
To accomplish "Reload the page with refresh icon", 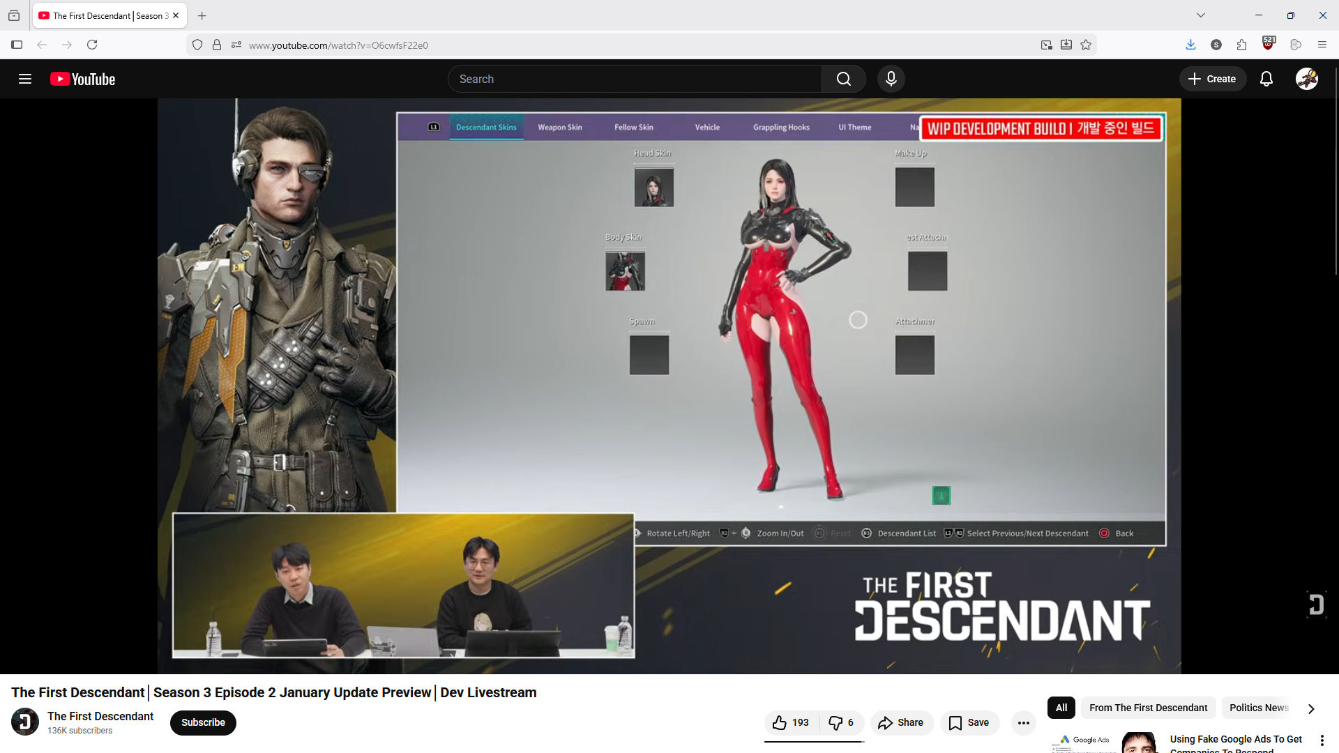I will 92,45.
